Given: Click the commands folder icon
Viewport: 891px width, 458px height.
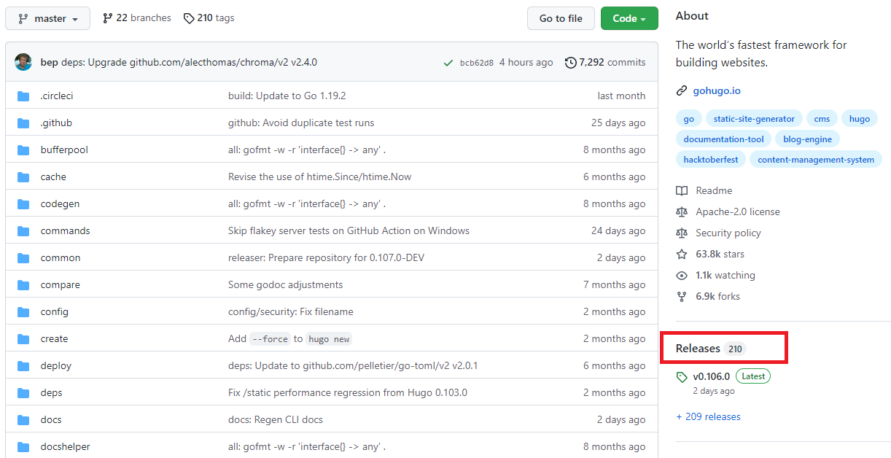Looking at the screenshot, I should pyautogui.click(x=23, y=230).
